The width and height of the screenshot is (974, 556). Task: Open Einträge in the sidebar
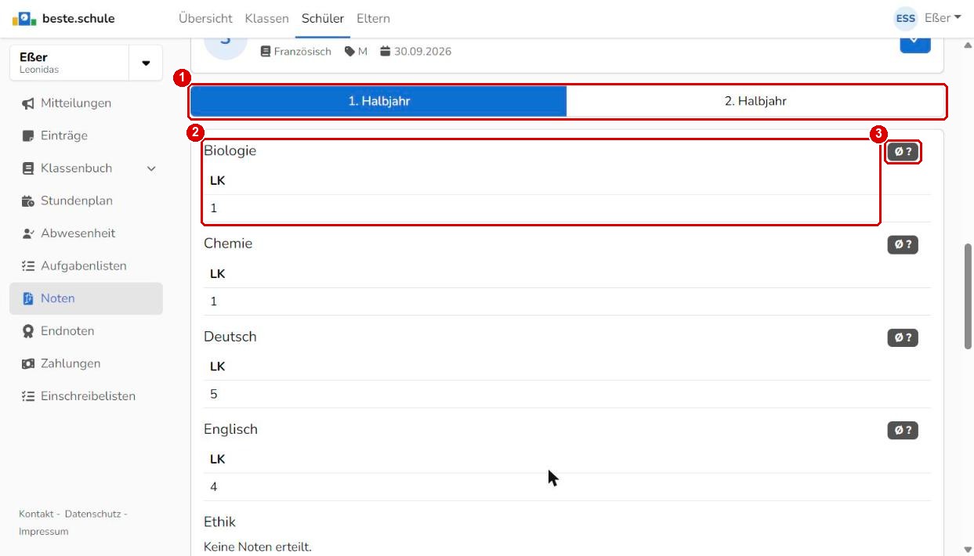click(x=86, y=135)
